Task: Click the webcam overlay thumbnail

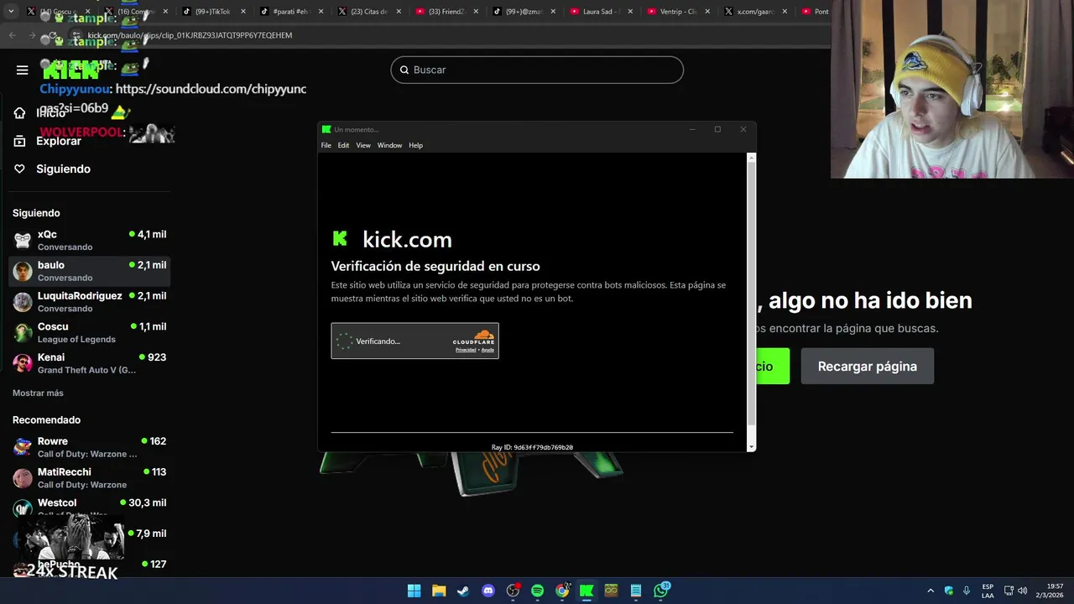Action: click(x=952, y=89)
